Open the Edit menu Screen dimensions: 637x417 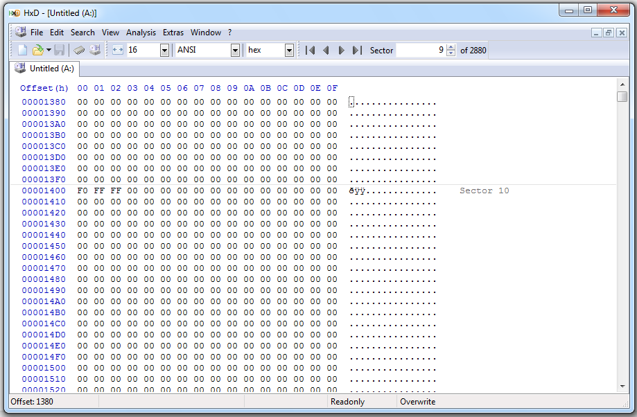[57, 33]
